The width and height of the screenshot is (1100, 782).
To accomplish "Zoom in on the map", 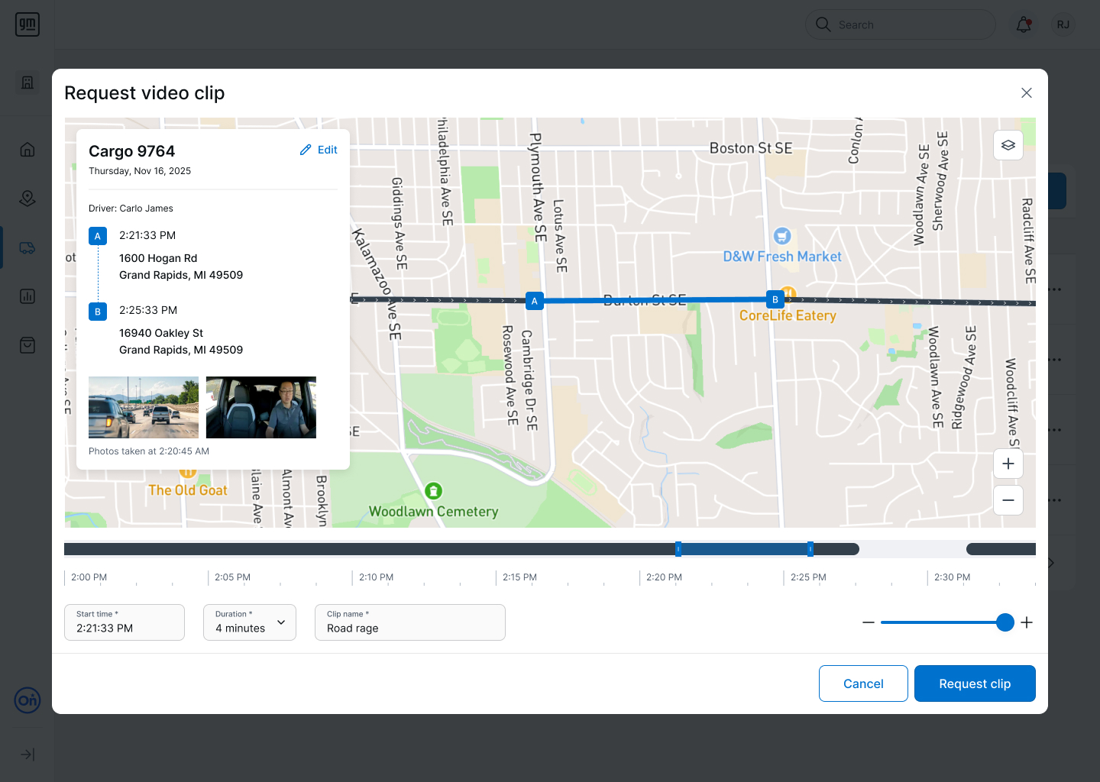I will (x=1008, y=464).
